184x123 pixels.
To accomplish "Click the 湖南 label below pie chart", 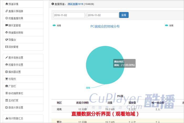I will [x=88, y=88].
